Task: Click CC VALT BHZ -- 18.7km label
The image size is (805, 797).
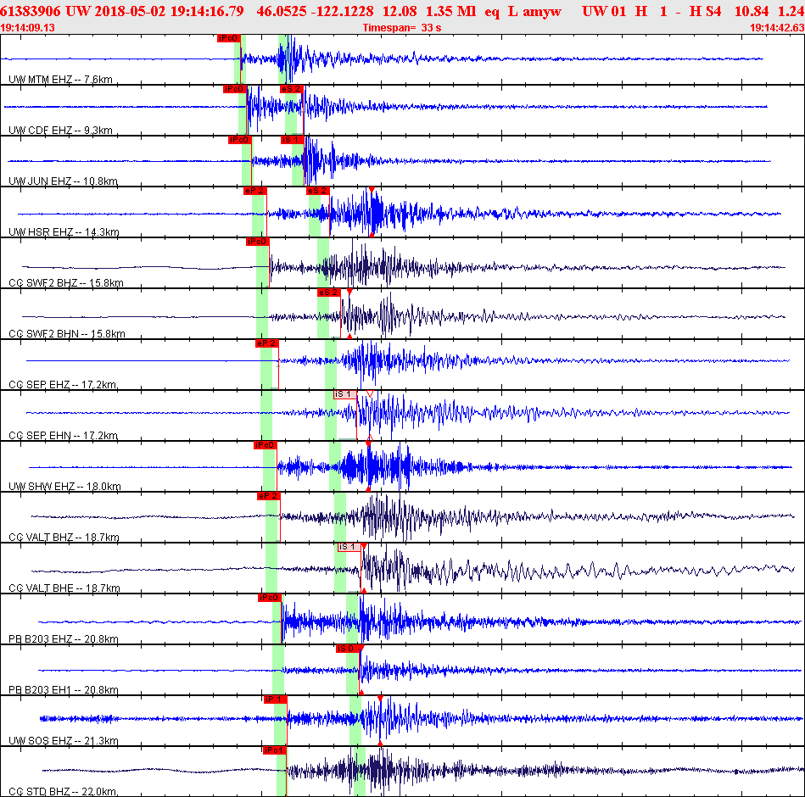Action: click(64, 538)
